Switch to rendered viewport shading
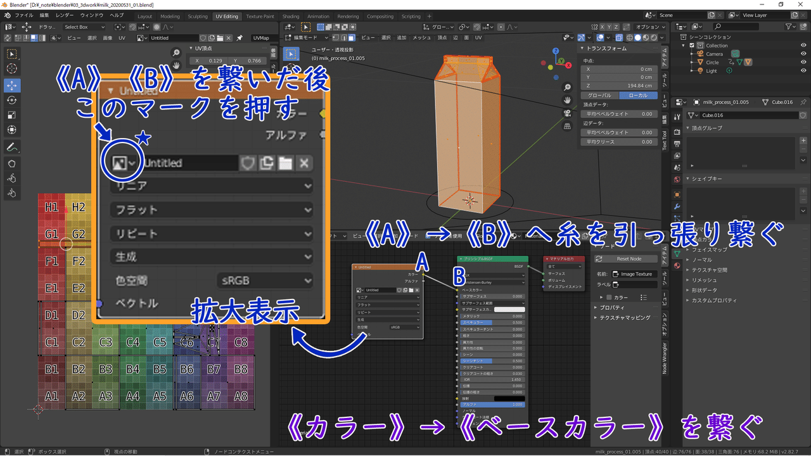This screenshot has width=811, height=456. pos(653,38)
